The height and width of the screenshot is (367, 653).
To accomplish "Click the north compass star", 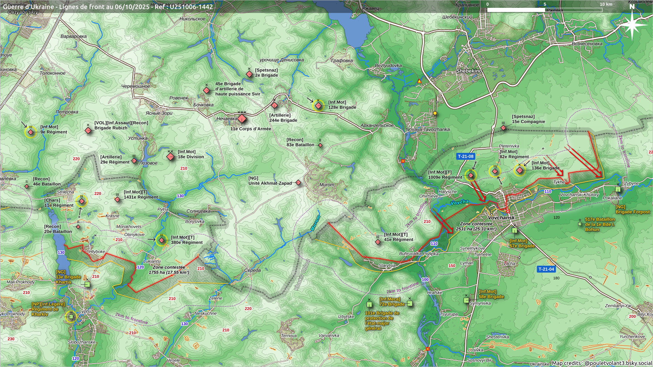I will 632,25.
